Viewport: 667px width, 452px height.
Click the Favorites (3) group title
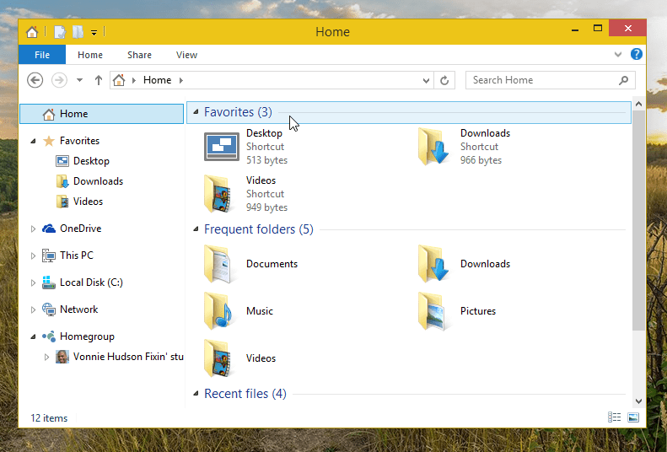click(238, 112)
